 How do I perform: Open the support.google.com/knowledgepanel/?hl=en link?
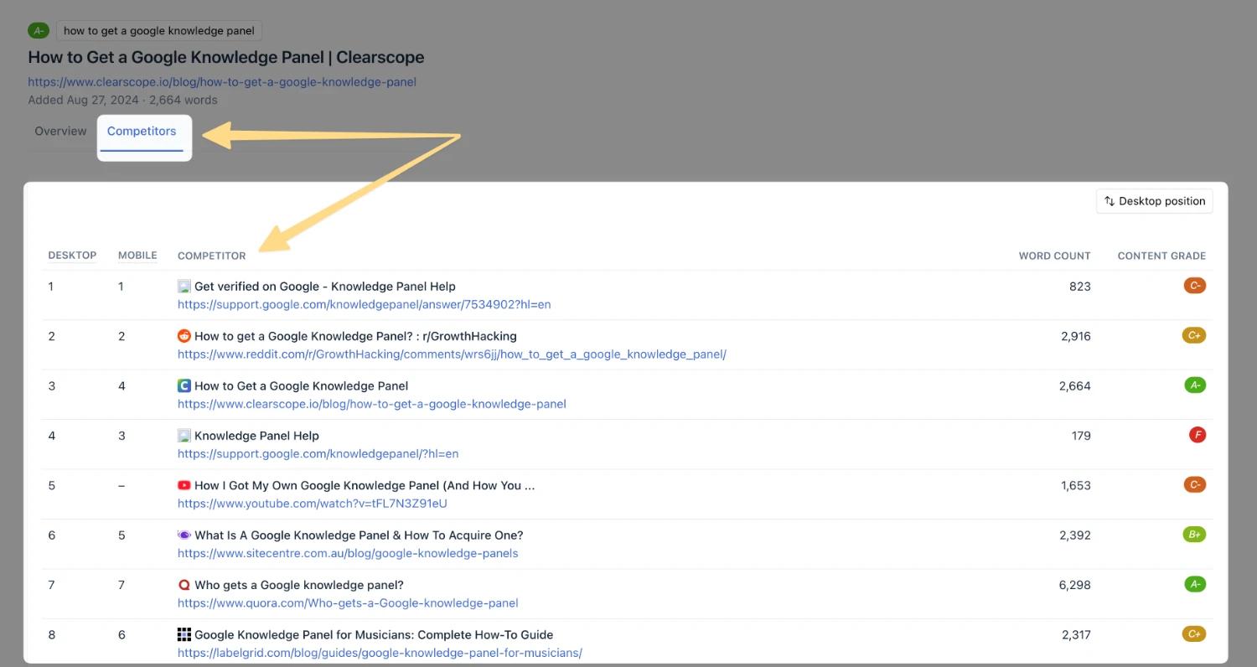(x=318, y=453)
